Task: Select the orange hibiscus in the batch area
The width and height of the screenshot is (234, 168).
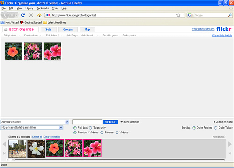Action: coord(14,51)
